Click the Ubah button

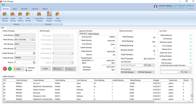pyautogui.click(x=46, y=69)
